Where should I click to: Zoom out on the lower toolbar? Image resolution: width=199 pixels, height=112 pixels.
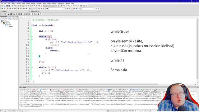coord(35,14)
